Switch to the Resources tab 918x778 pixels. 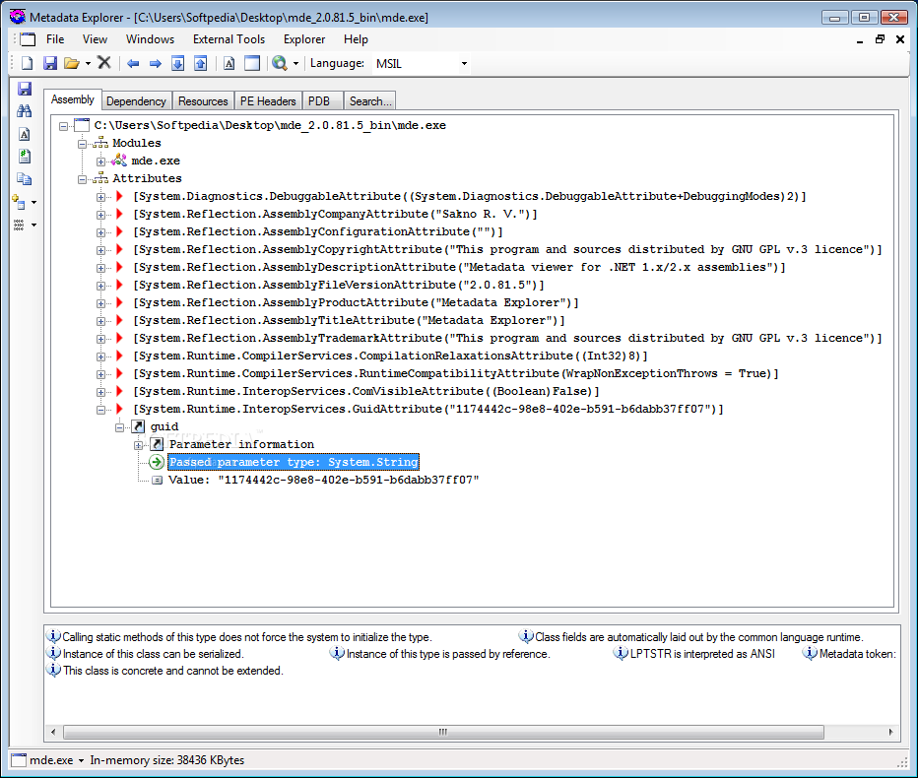(x=203, y=101)
